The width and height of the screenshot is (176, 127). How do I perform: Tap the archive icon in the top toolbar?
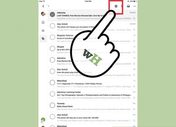[116, 6]
